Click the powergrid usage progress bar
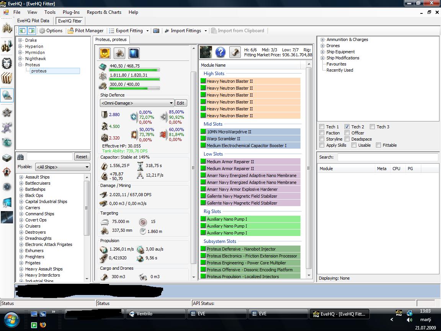Screen dimensions: 441x331 pos(134,79)
